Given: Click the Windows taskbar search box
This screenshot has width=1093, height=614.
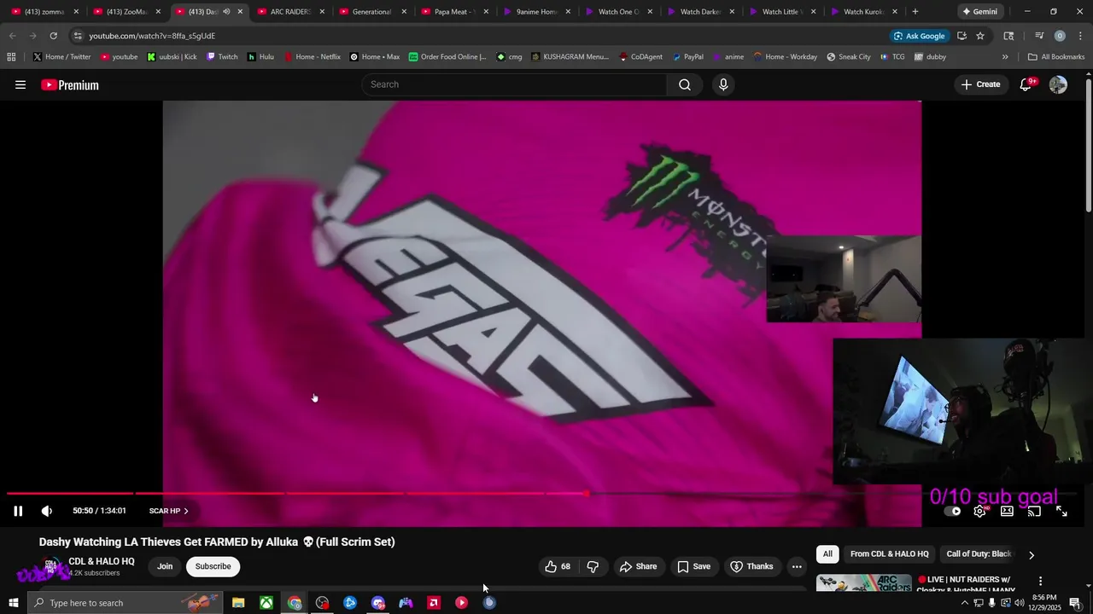Looking at the screenshot, I should (125, 603).
